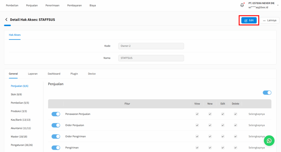Switch to the Laporan tab
Image resolution: width=281 pixels, height=152 pixels.
(33, 74)
